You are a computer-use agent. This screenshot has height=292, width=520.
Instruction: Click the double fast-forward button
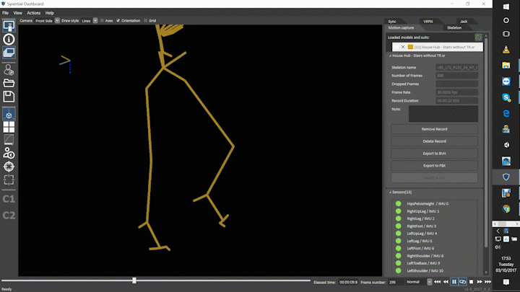pos(480,282)
